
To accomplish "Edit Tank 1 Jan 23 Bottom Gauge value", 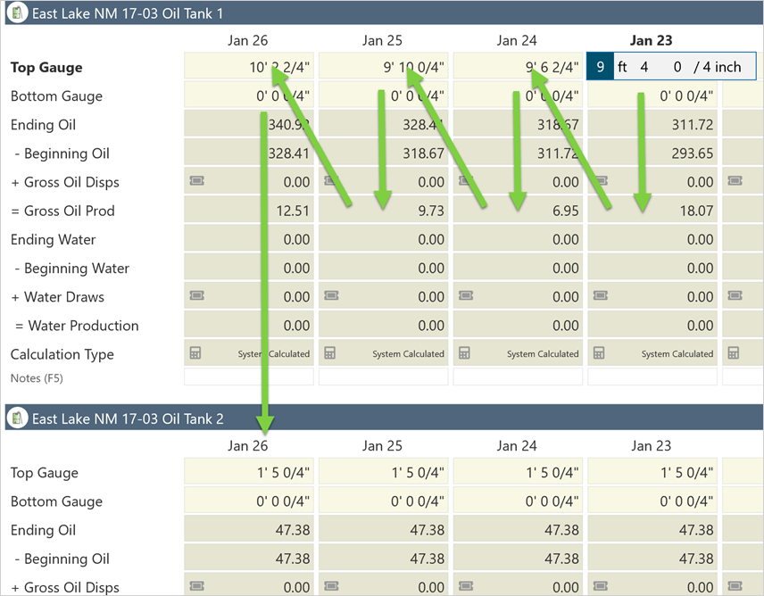I will [x=652, y=95].
